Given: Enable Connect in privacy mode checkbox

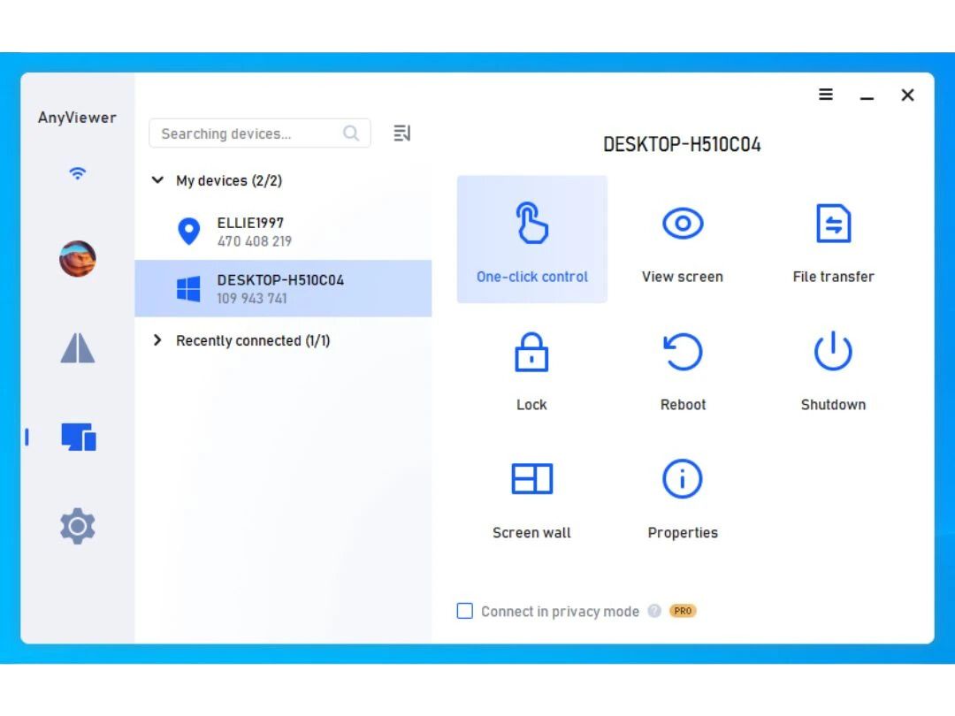Looking at the screenshot, I should coord(465,611).
